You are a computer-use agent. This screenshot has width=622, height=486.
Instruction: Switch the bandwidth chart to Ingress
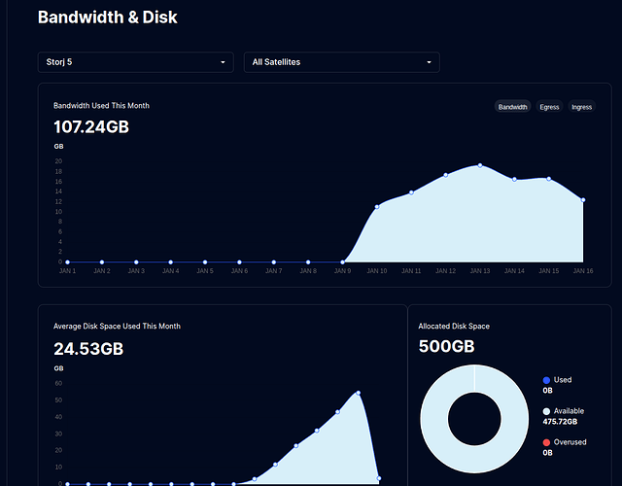point(581,107)
